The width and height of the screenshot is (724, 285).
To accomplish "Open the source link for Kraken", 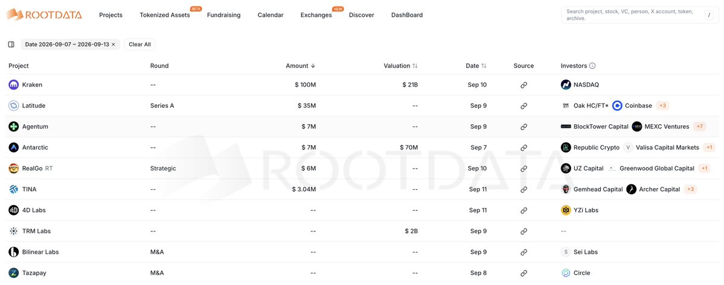I will pyautogui.click(x=524, y=85).
